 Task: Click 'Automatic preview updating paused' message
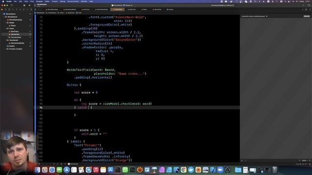point(253,16)
